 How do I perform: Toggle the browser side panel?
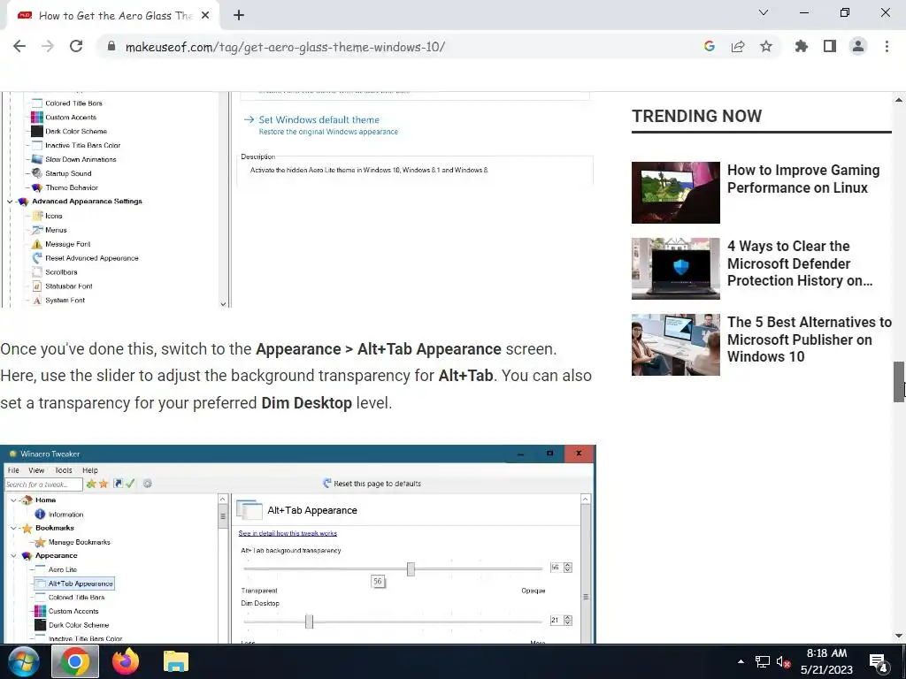tap(830, 46)
